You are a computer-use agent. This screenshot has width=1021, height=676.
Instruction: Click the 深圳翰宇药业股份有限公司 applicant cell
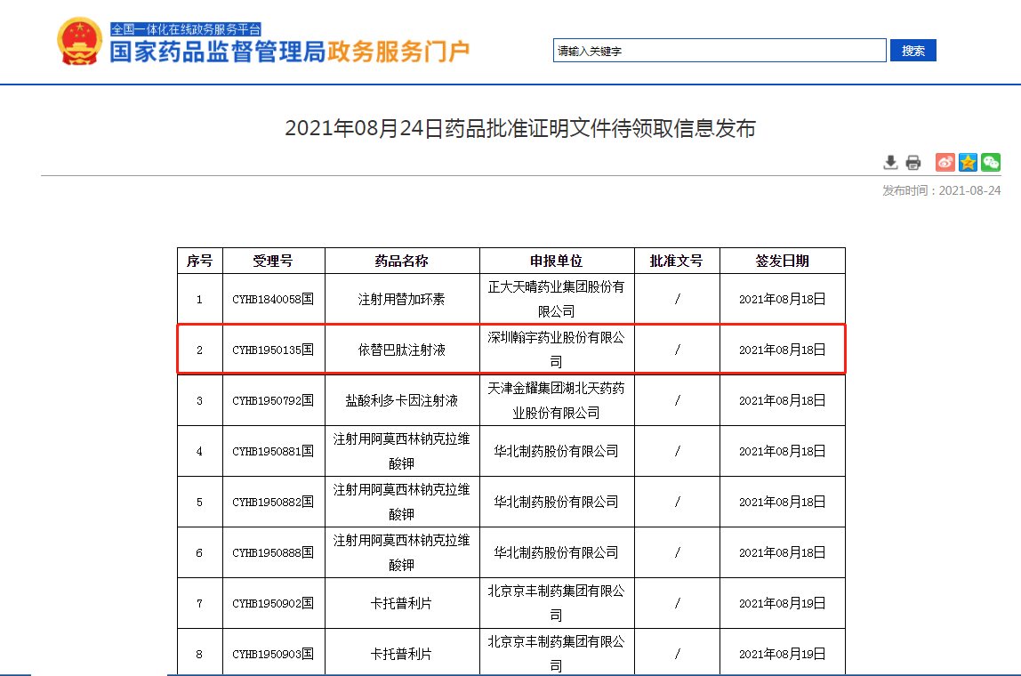[x=556, y=350]
